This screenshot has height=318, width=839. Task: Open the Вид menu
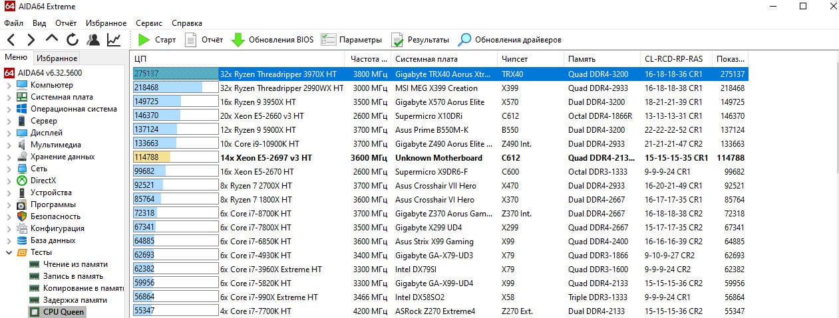click(x=39, y=23)
